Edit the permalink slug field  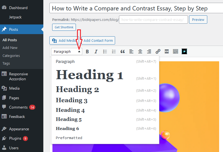click(x=153, y=20)
